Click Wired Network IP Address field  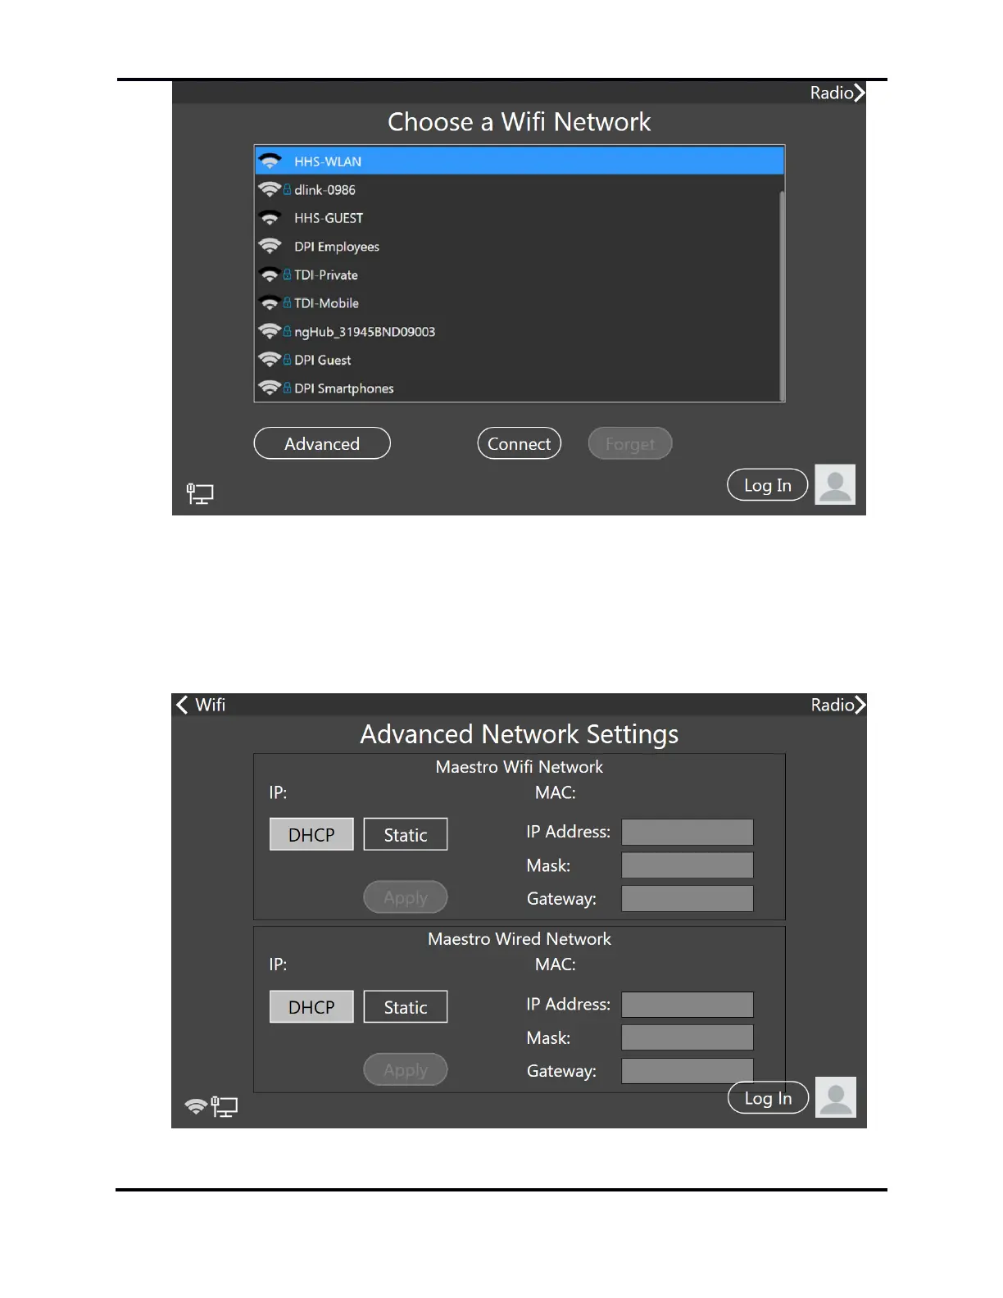[688, 1005]
